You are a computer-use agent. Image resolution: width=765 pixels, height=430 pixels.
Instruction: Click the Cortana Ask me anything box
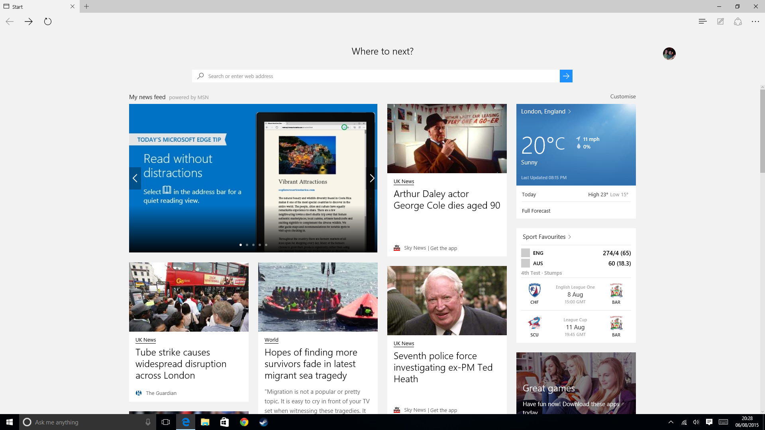click(x=87, y=422)
